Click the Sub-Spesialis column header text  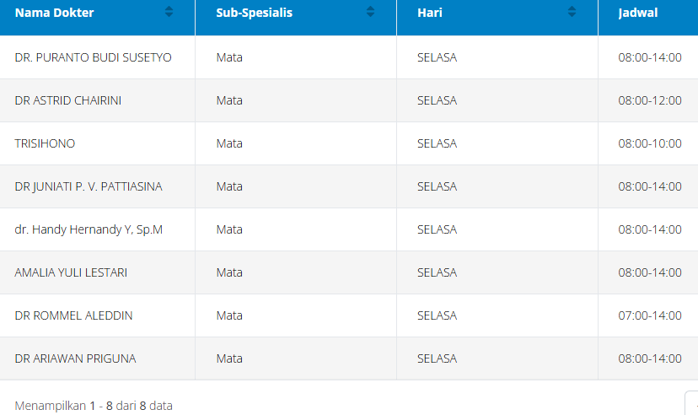tap(255, 13)
